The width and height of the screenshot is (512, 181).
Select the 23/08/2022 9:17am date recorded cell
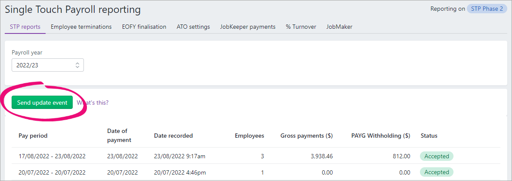click(x=179, y=156)
